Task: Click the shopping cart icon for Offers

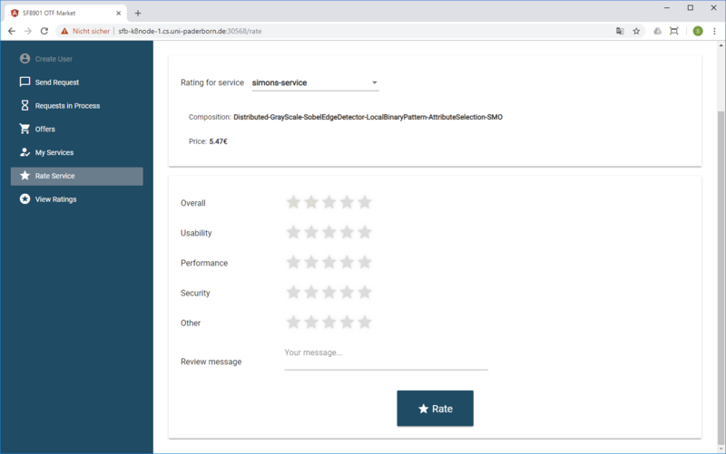Action: point(25,129)
